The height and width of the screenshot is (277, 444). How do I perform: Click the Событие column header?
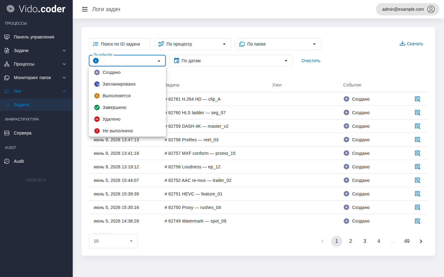[x=352, y=85]
